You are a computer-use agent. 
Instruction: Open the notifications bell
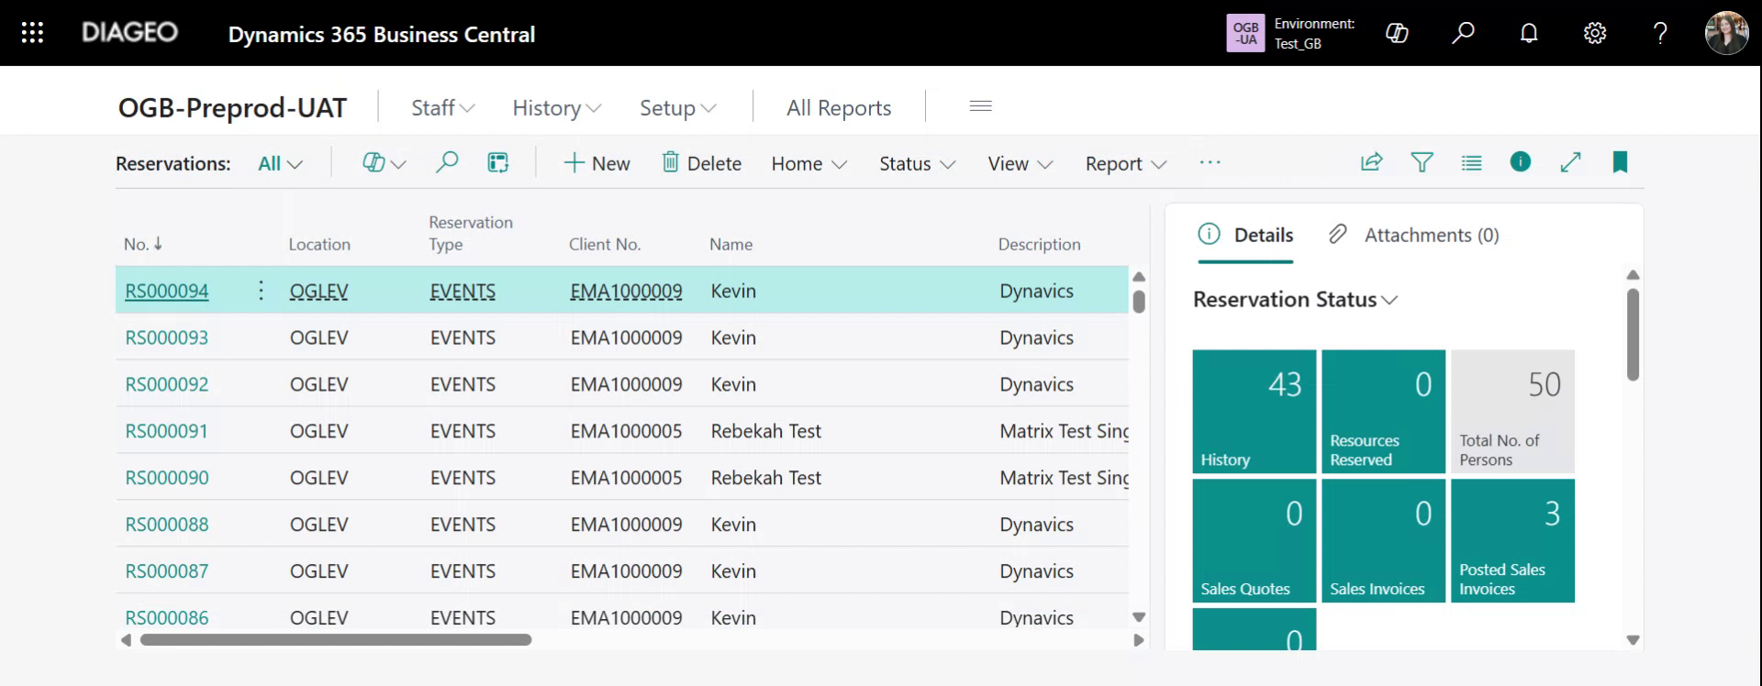(1529, 33)
